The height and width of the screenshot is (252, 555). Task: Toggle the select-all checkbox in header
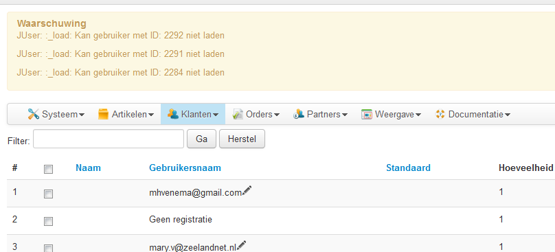point(48,169)
